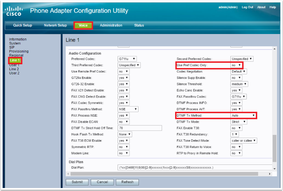Open the DTMF Tx Mode dropdown
The image size is (283, 191).
click(239, 122)
